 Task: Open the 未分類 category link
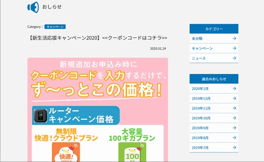tap(214, 39)
